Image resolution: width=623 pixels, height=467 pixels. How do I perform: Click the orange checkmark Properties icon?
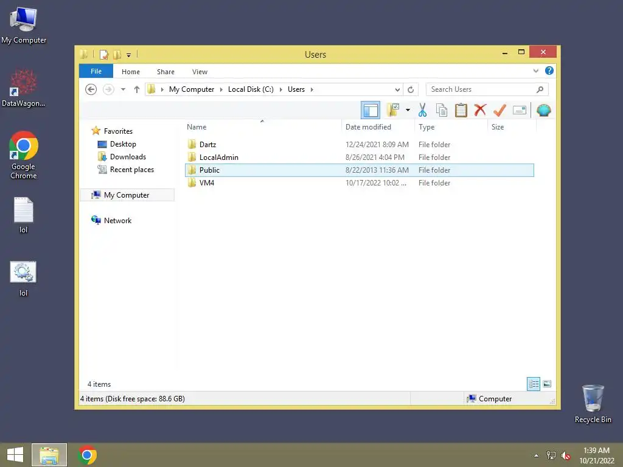click(x=499, y=110)
